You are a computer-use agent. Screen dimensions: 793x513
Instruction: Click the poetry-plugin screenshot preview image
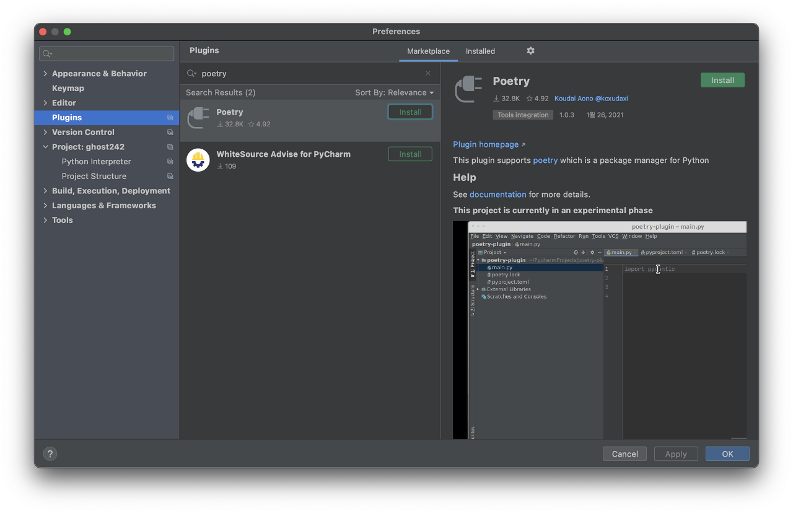600,330
